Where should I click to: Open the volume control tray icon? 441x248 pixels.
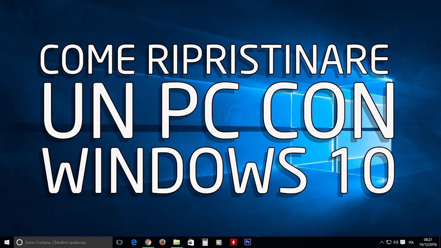click(x=396, y=242)
